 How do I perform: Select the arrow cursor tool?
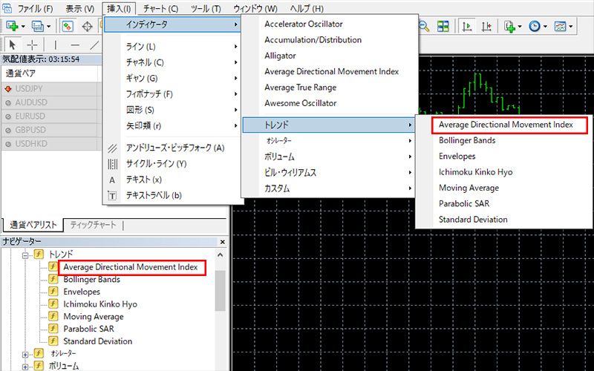point(13,45)
